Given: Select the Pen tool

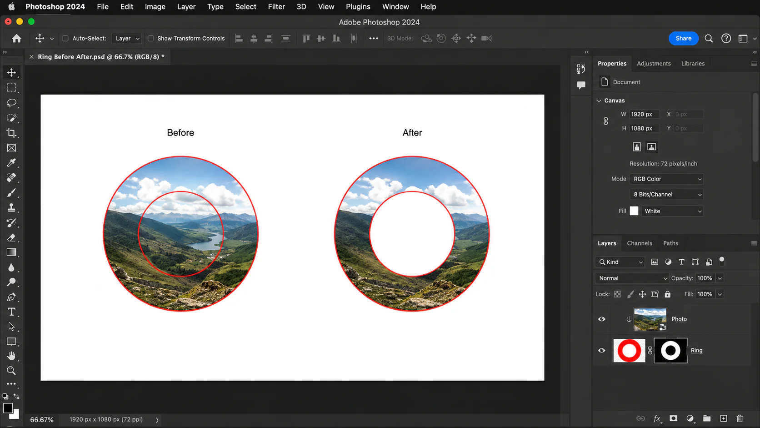Looking at the screenshot, I should point(11,297).
